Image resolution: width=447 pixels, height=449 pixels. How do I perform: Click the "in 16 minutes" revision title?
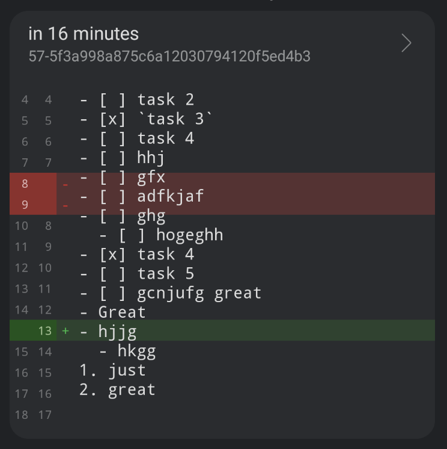(x=84, y=34)
